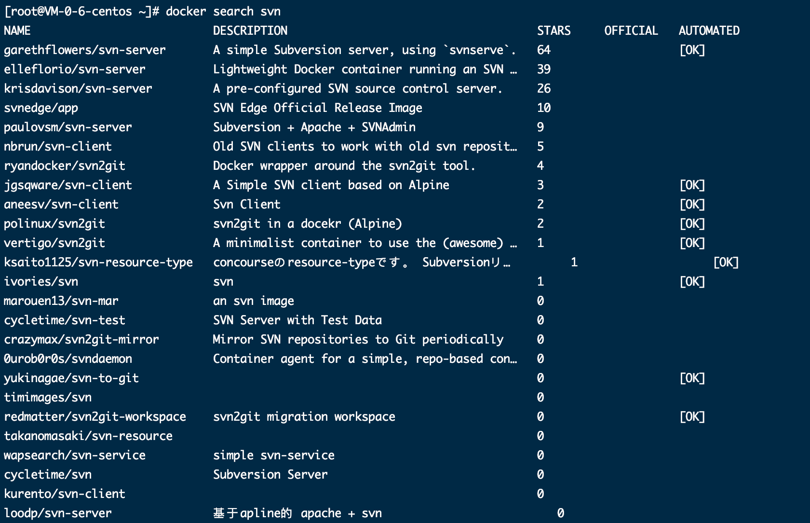The height and width of the screenshot is (523, 810).
Task: Click the "svn2git migration workspace" description
Action: pos(304,417)
